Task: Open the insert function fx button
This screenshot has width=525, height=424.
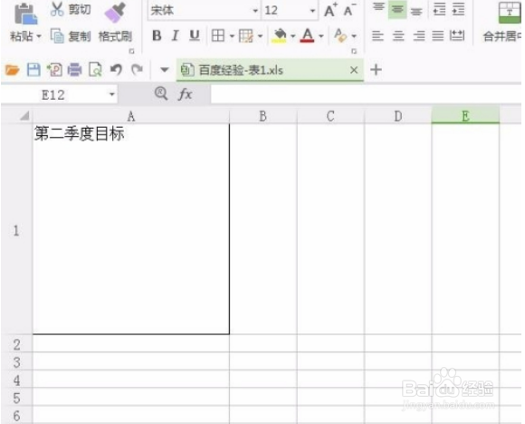Action: (x=186, y=94)
